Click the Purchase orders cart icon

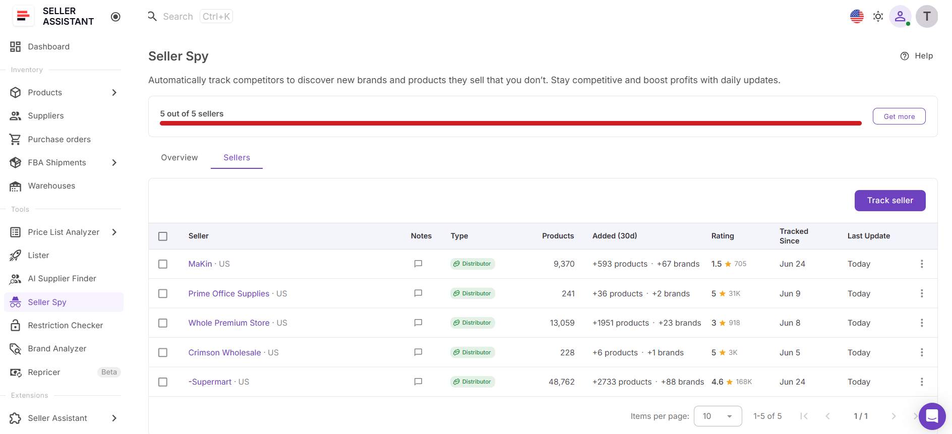pos(16,139)
